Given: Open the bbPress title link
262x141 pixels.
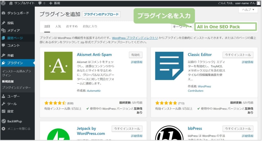Looking at the screenshot, I should 195,128.
